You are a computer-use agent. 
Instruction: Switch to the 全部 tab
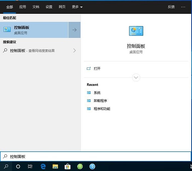[10, 7]
